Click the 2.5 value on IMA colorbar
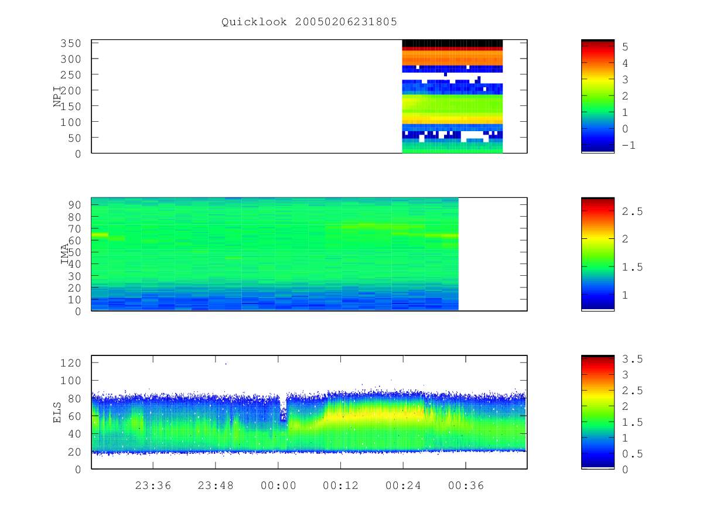The height and width of the screenshot is (527, 703). click(x=633, y=211)
